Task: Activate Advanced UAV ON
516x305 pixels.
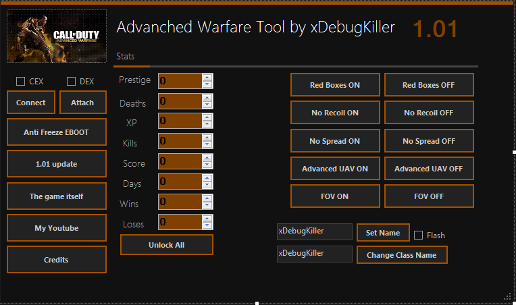Action: tap(335, 168)
